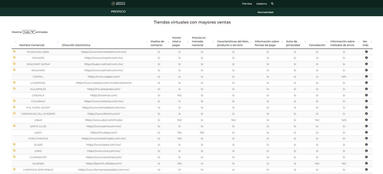Click yellow badge icon beside Sears

coord(14,144)
